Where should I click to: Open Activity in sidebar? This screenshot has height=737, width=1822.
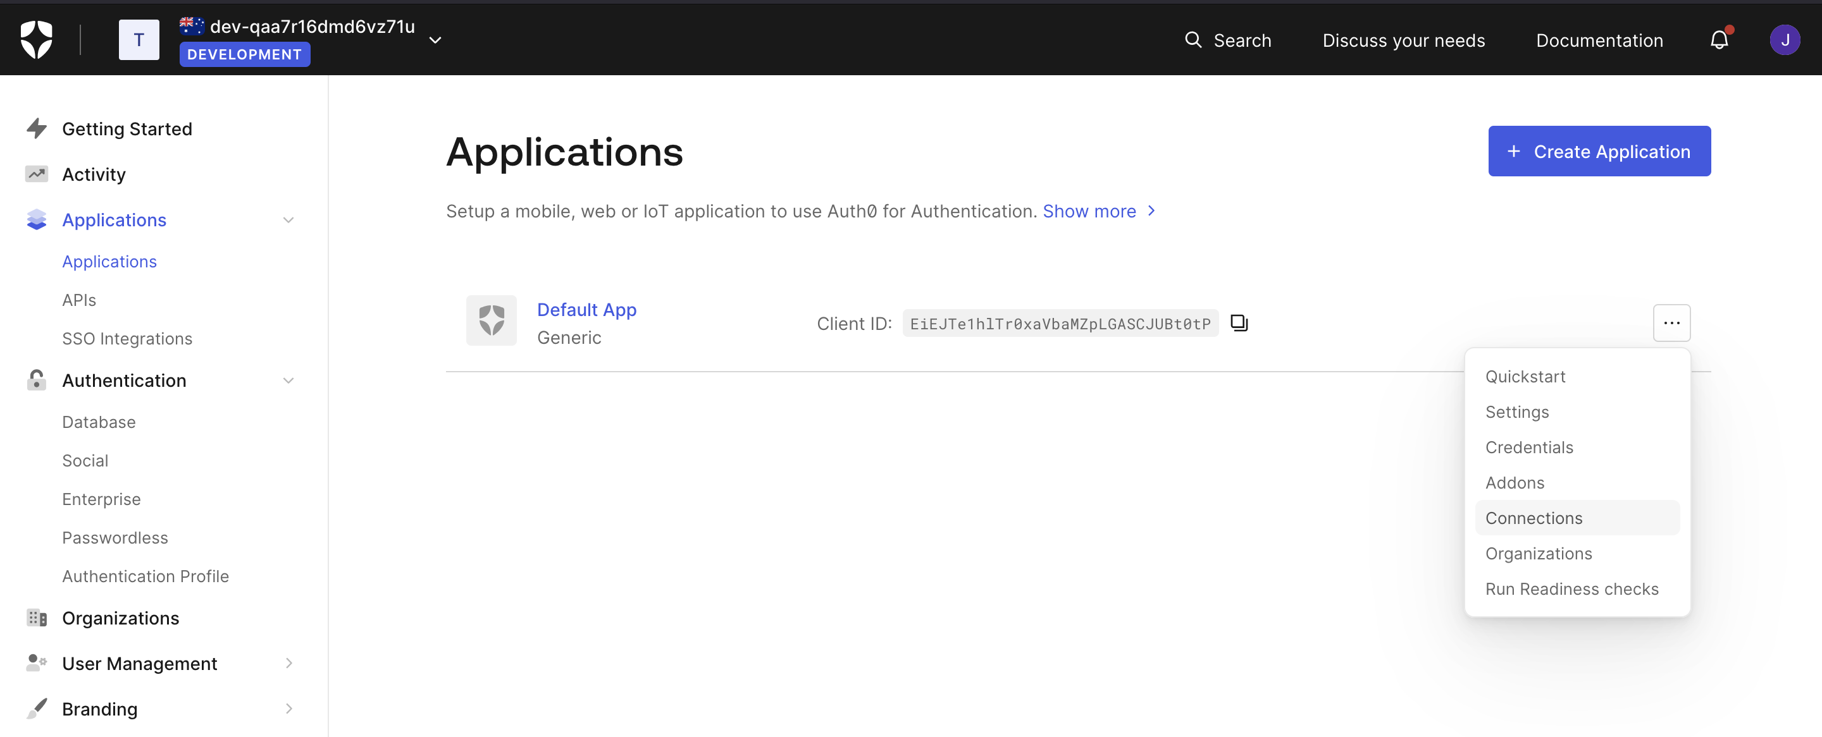[94, 174]
